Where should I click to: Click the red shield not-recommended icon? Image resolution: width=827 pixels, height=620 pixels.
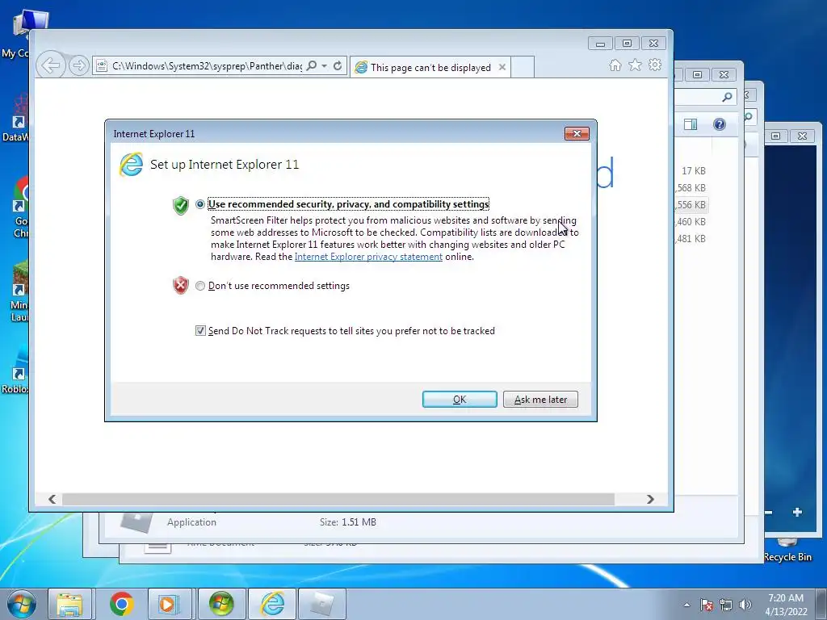(x=180, y=285)
